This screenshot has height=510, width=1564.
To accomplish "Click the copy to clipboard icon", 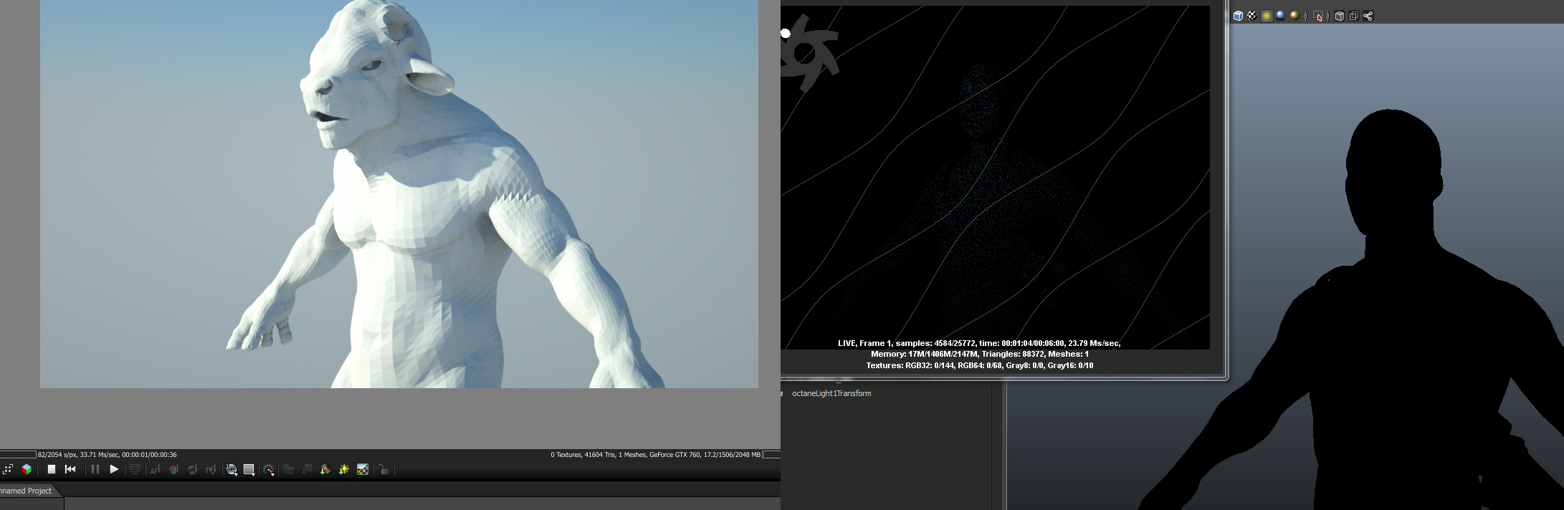I will 288,469.
